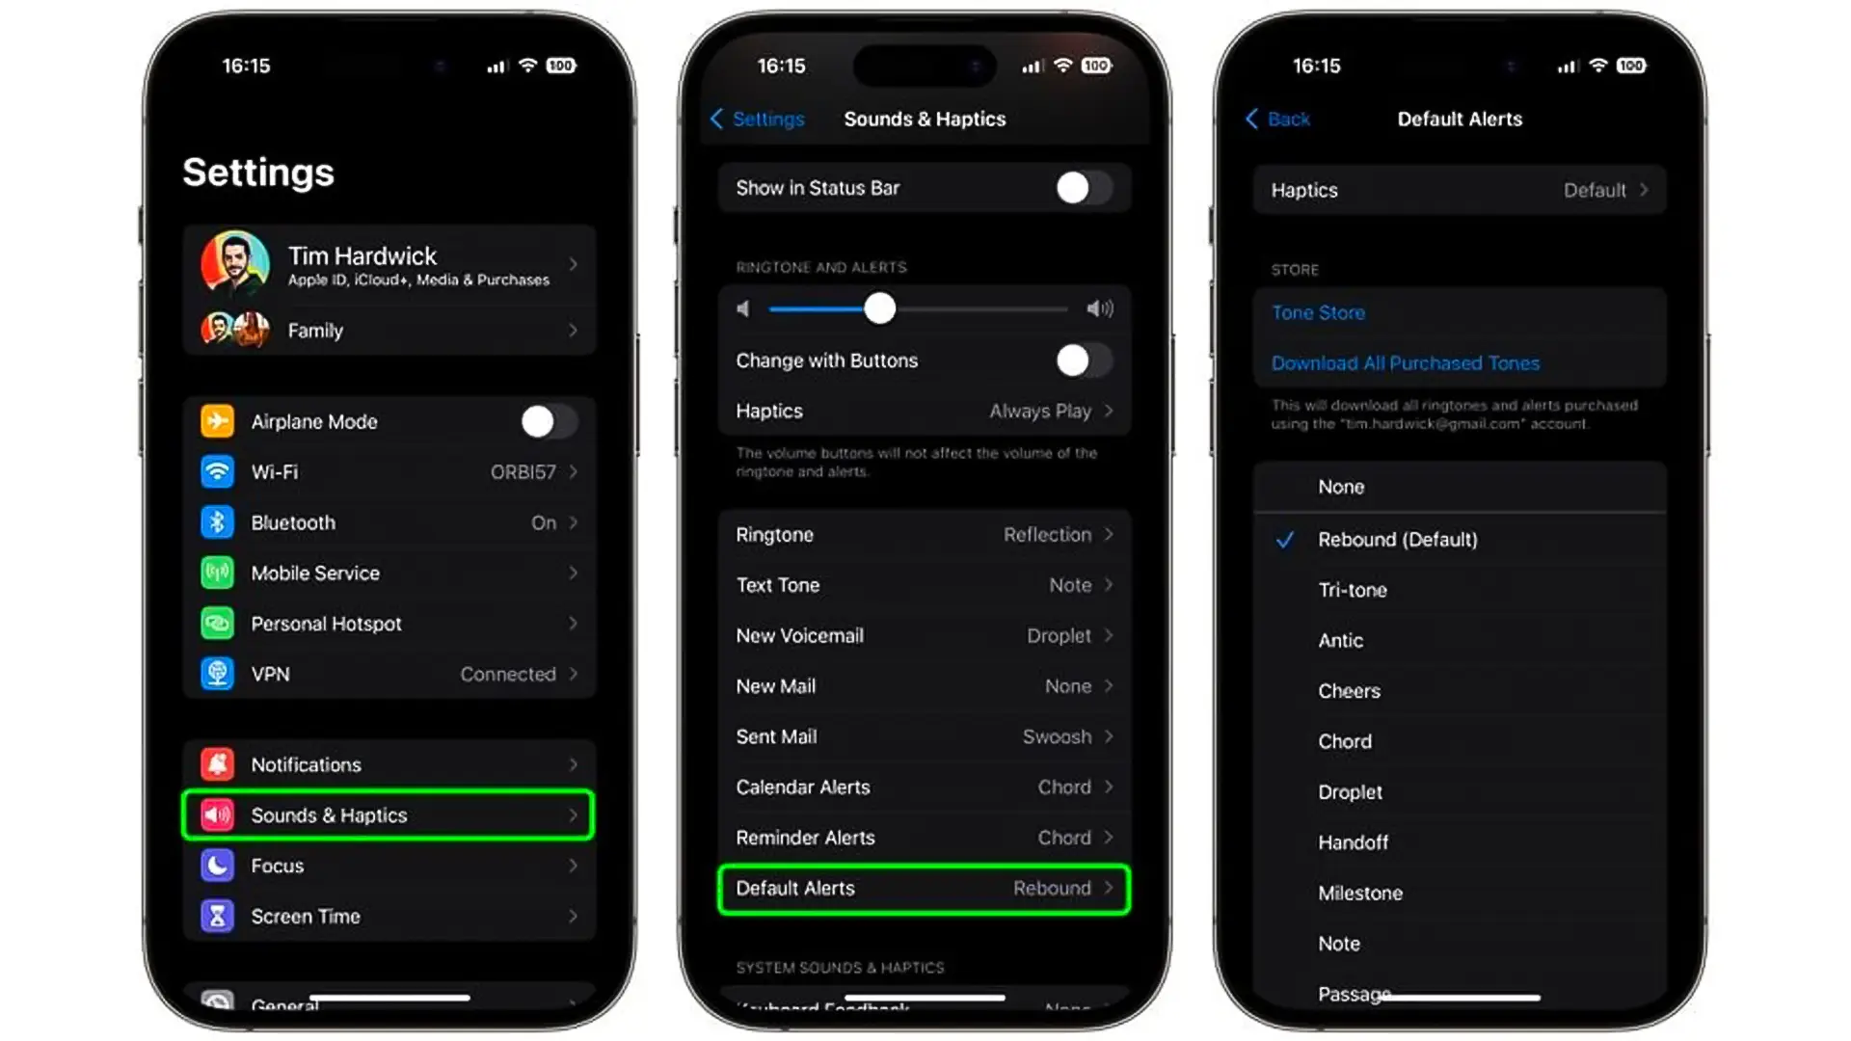Image resolution: width=1851 pixels, height=1041 pixels.
Task: Tap the Notifications settings icon
Action: click(x=216, y=764)
